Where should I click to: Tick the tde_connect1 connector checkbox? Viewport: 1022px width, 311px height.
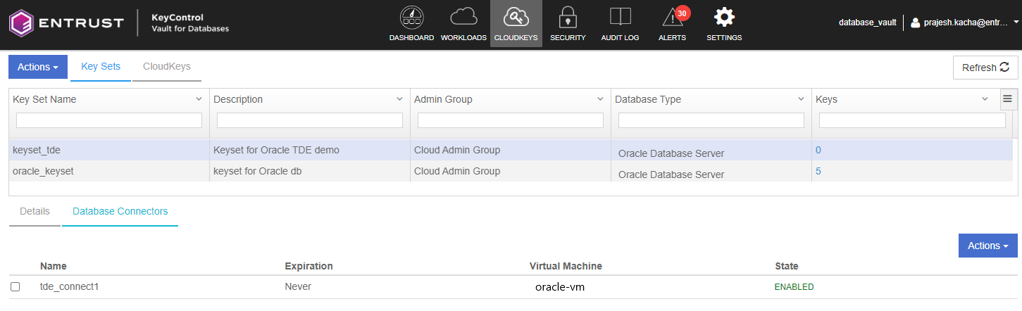[15, 287]
